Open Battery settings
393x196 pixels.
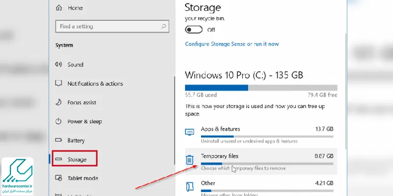[x=76, y=141]
